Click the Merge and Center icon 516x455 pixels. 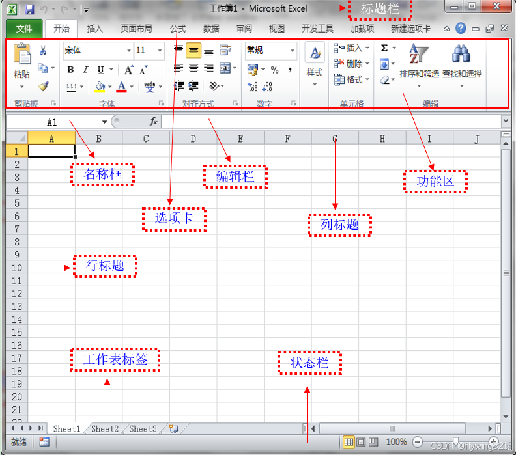pyautogui.click(x=225, y=68)
